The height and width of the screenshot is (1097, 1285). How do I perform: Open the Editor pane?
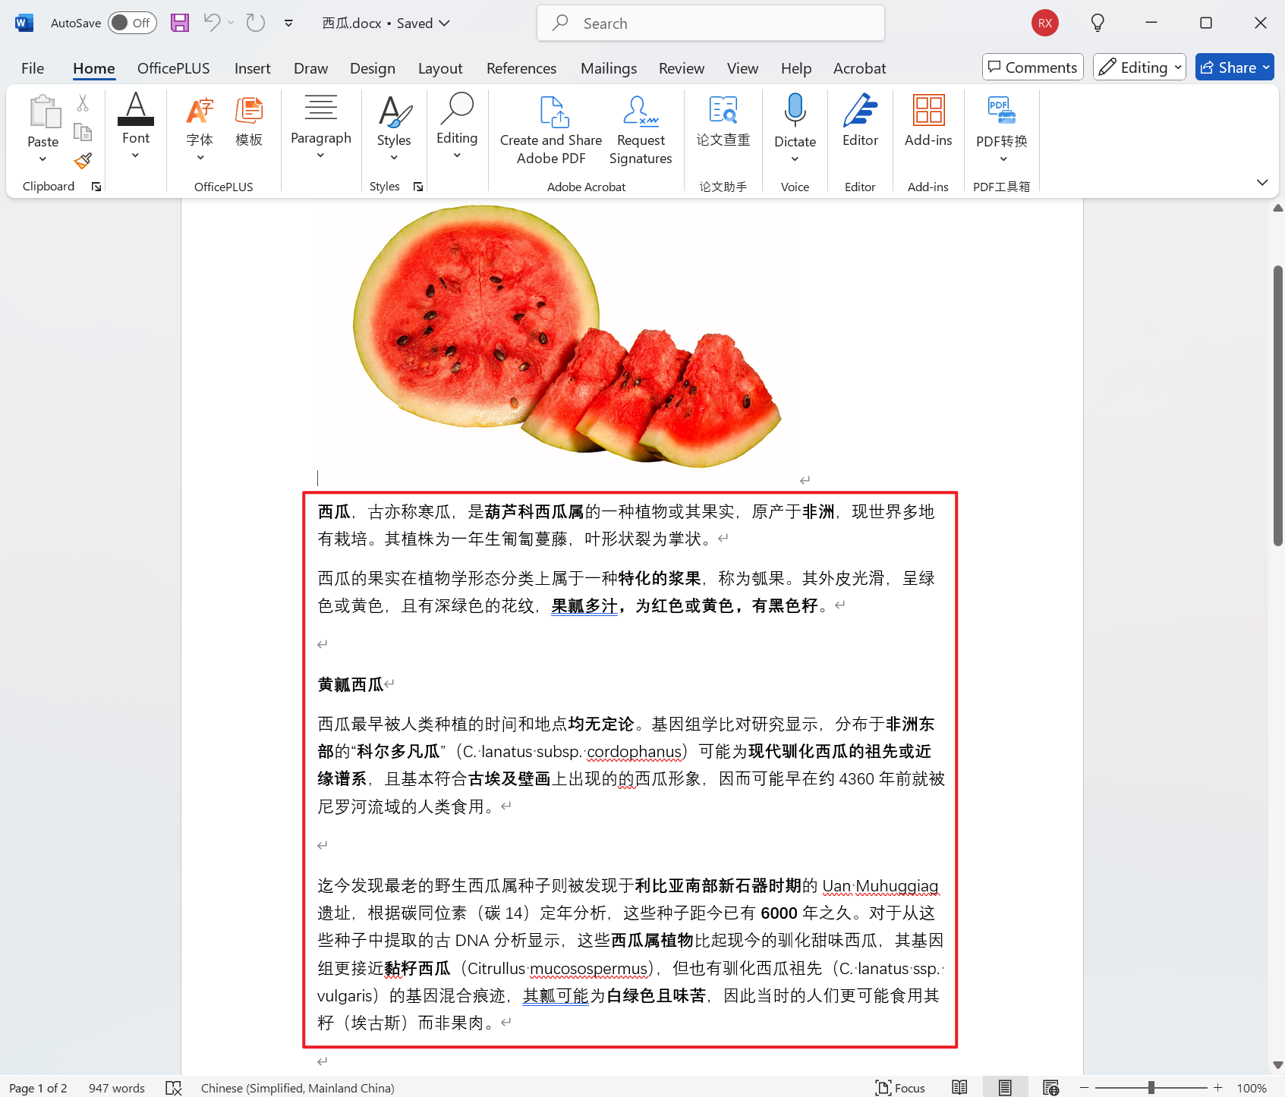pos(860,121)
